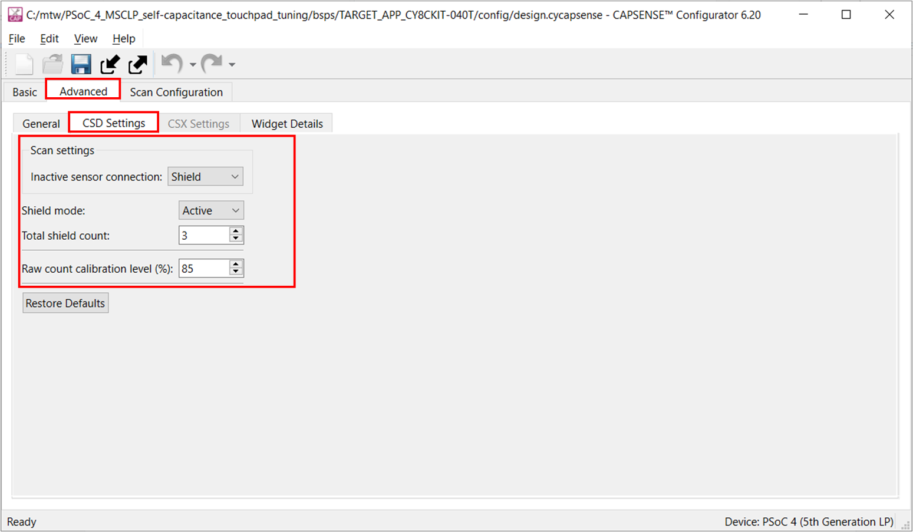
Task: Click the 'Scan settings' group label
Action: point(62,150)
